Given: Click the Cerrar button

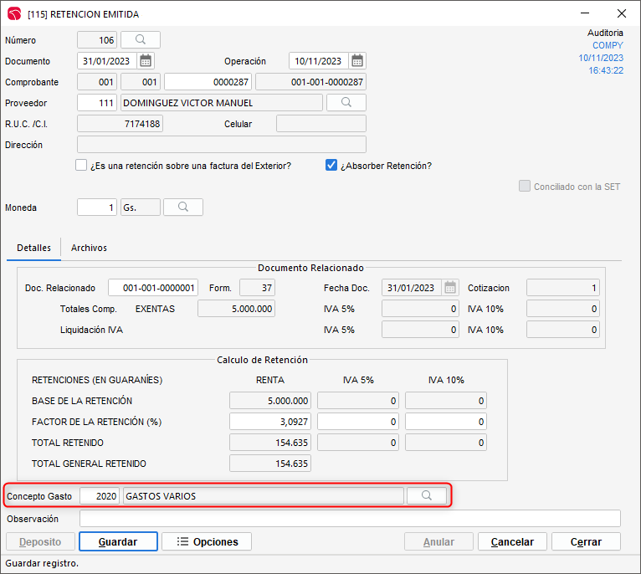Looking at the screenshot, I should click(x=586, y=542).
